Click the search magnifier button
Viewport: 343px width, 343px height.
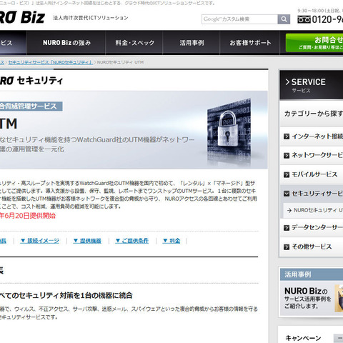click(x=284, y=19)
